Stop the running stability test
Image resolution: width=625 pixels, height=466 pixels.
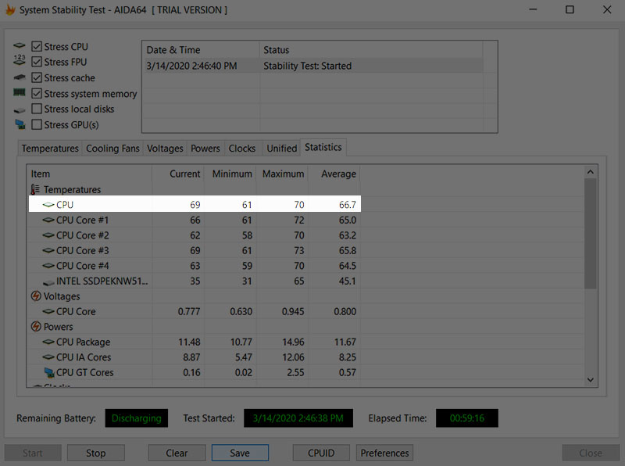coord(95,453)
